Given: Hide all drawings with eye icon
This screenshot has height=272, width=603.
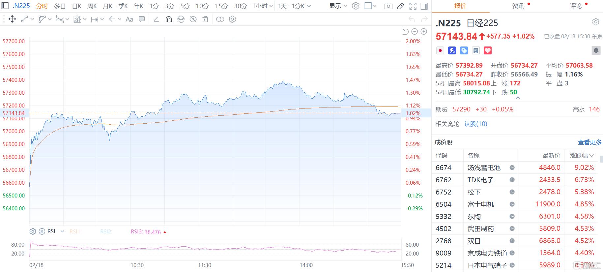Looking at the screenshot, I should pyautogui.click(x=193, y=19).
